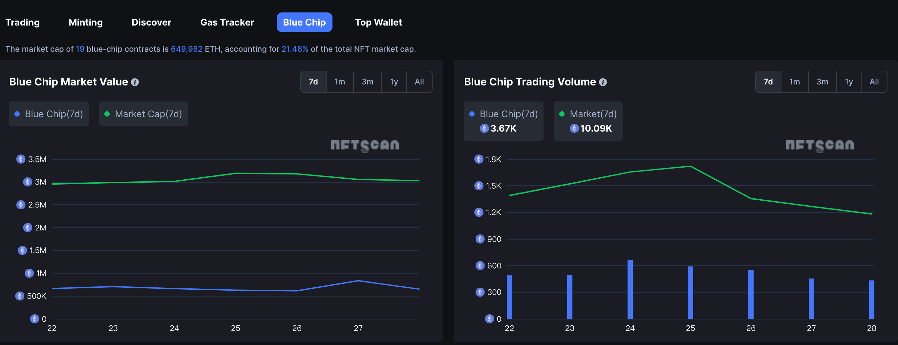Select 3m range for Trading Volume chart
898x345 pixels.
tap(823, 82)
